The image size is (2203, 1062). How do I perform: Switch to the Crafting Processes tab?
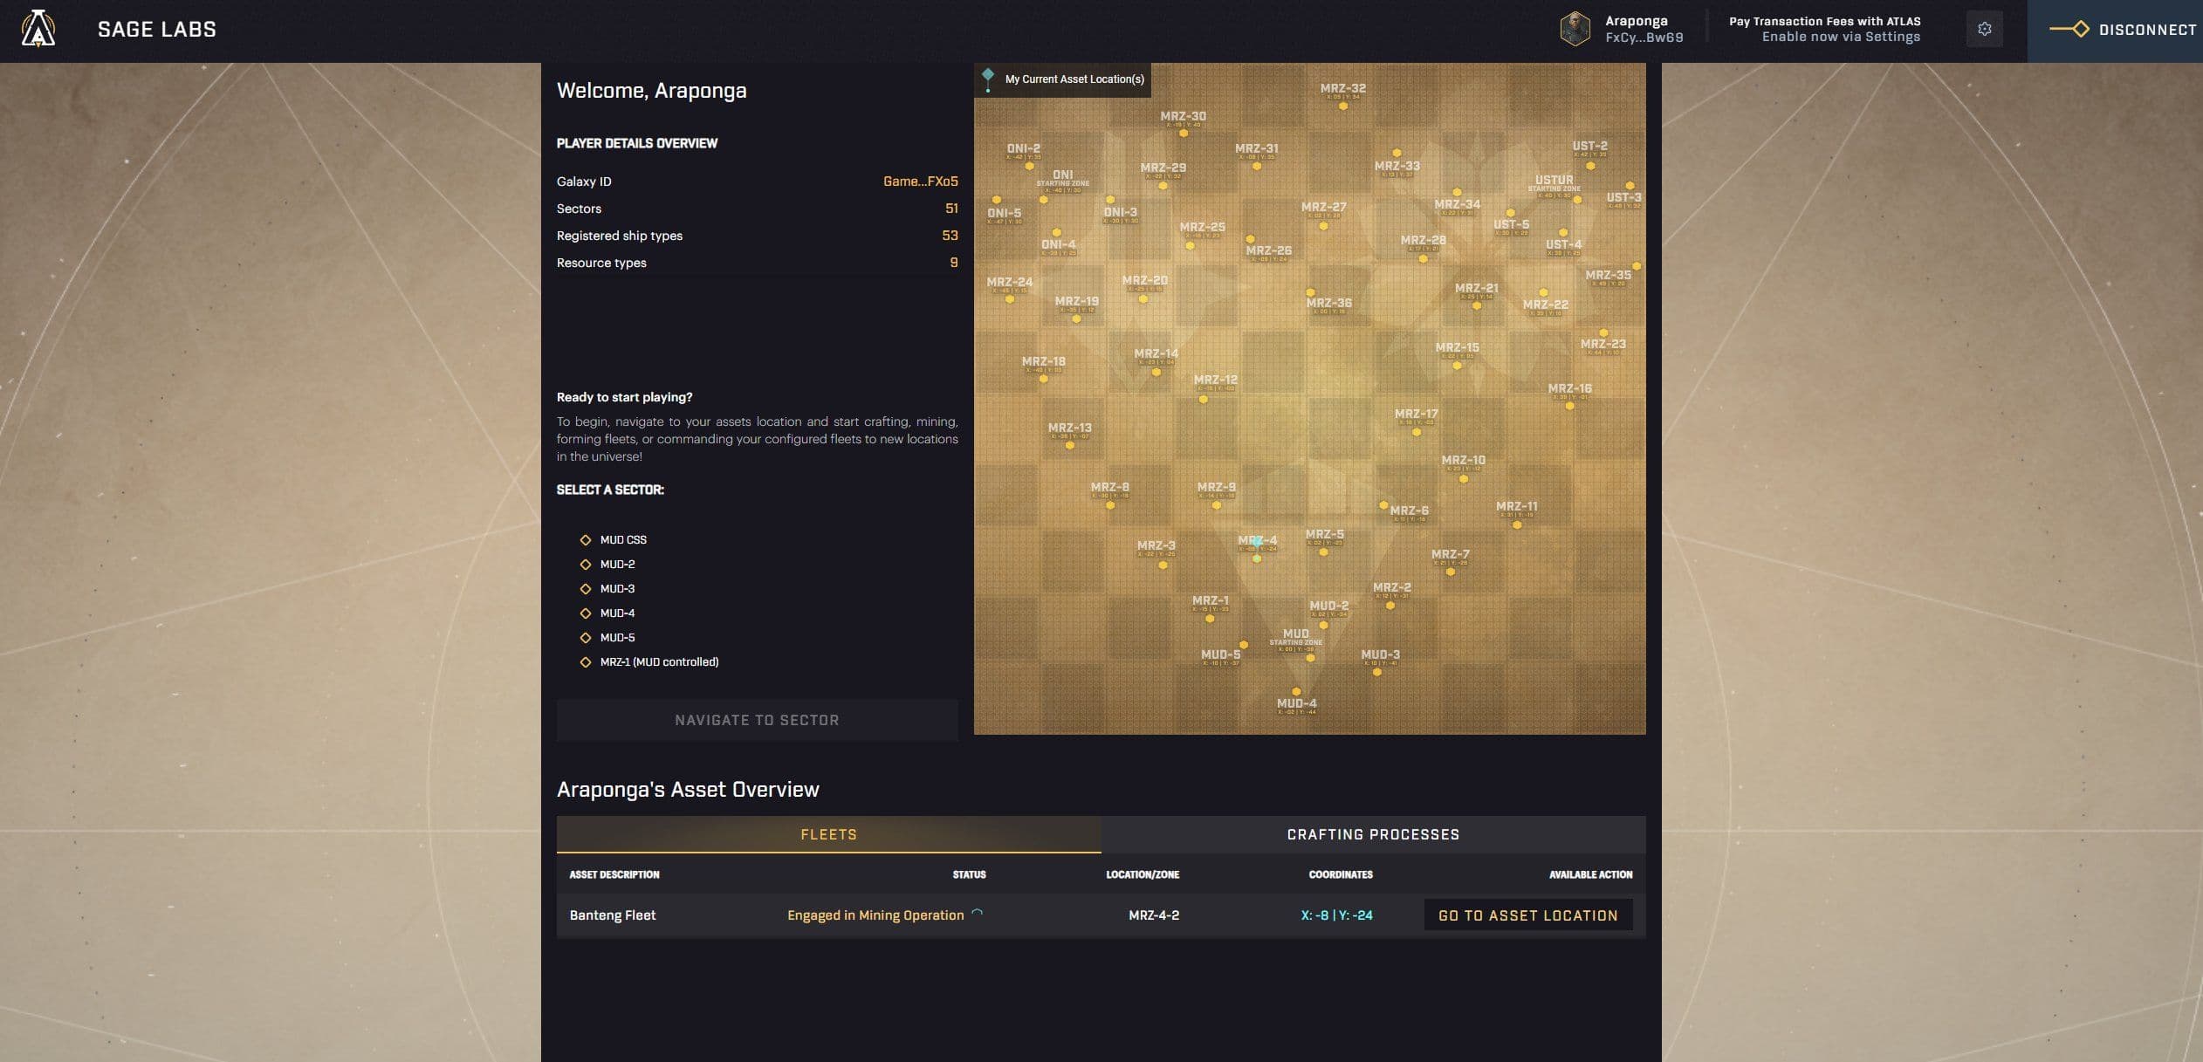click(1373, 834)
